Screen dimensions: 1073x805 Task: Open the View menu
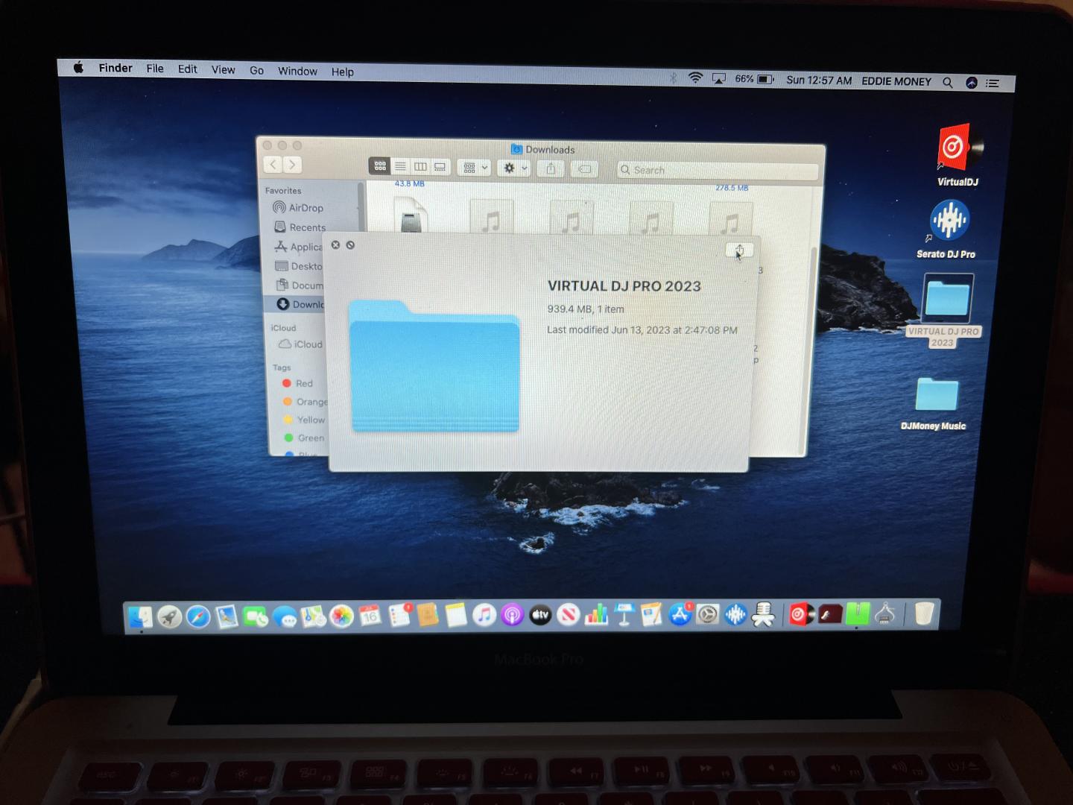tap(224, 70)
